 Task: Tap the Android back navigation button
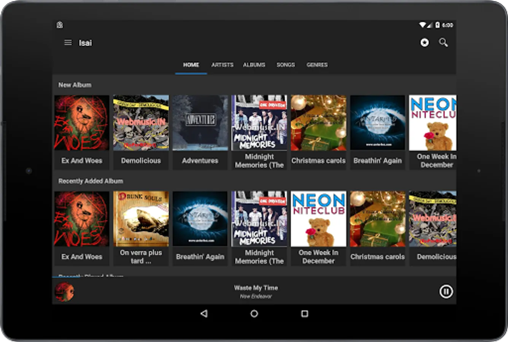[204, 313]
